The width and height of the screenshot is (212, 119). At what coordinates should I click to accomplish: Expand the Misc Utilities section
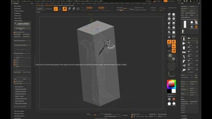tap(18, 6)
